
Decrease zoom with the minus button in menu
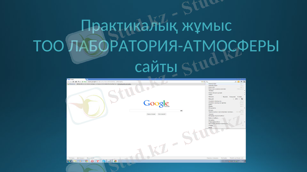point(234,99)
